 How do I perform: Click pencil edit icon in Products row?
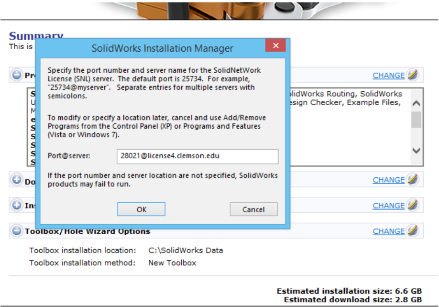click(413, 75)
